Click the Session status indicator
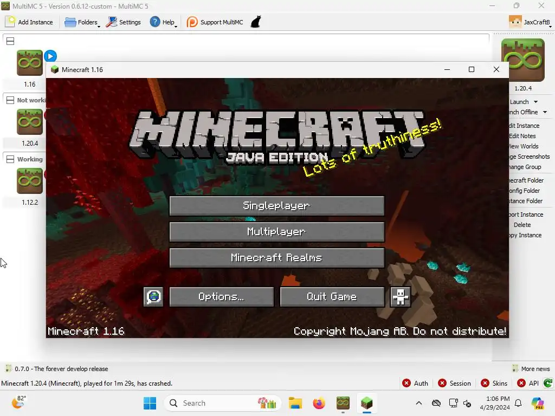Image resolution: width=555 pixels, height=416 pixels. point(455,383)
